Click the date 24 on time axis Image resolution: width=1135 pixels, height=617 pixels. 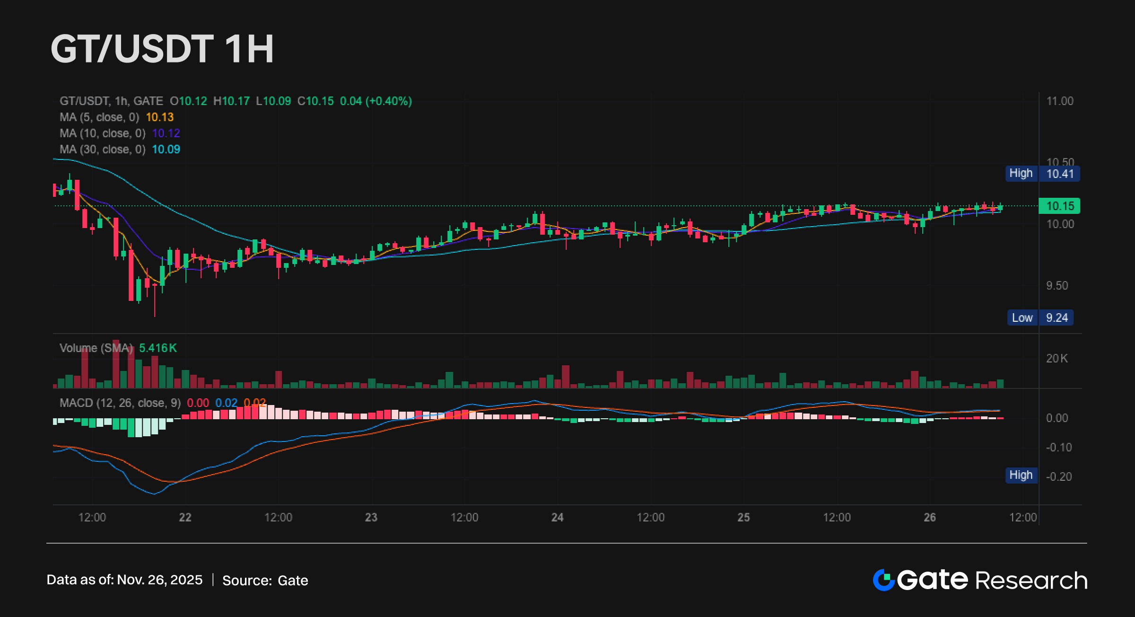coord(558,518)
